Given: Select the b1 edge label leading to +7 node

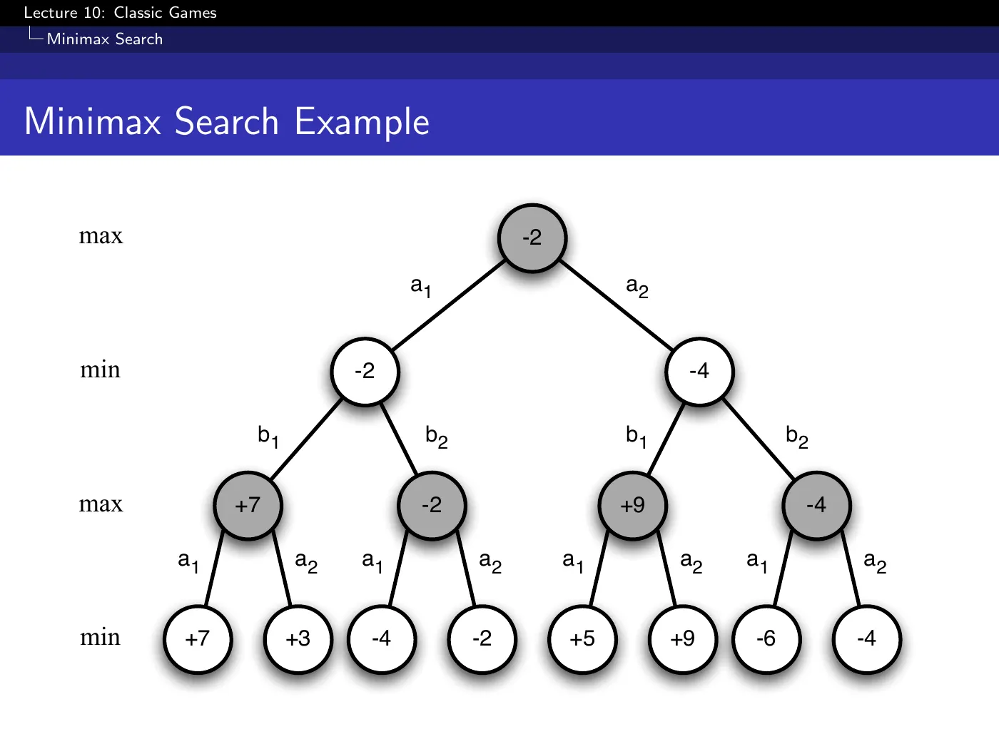Looking at the screenshot, I should click(268, 436).
